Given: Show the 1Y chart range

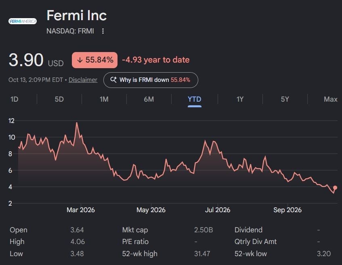Looking at the screenshot, I should pyautogui.click(x=240, y=99).
